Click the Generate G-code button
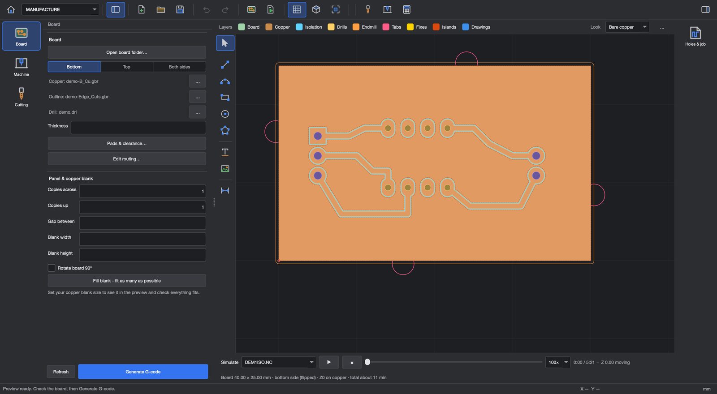Image resolution: width=717 pixels, height=394 pixels. click(143, 372)
